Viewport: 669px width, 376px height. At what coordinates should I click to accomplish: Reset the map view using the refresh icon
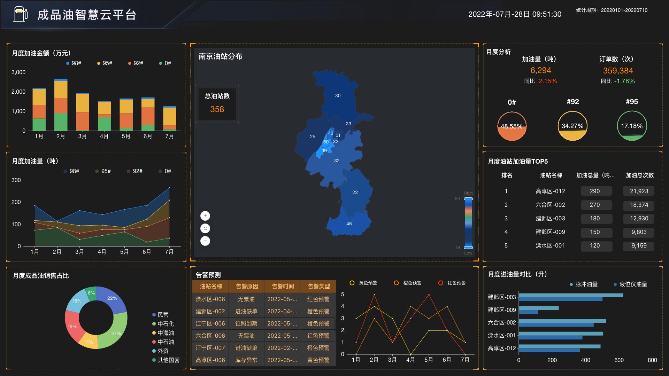205,228
